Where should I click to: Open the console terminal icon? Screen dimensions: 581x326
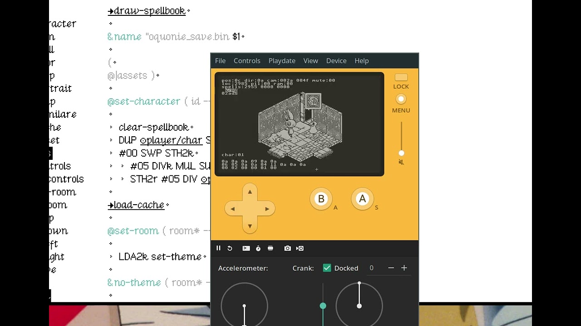tap(246, 248)
